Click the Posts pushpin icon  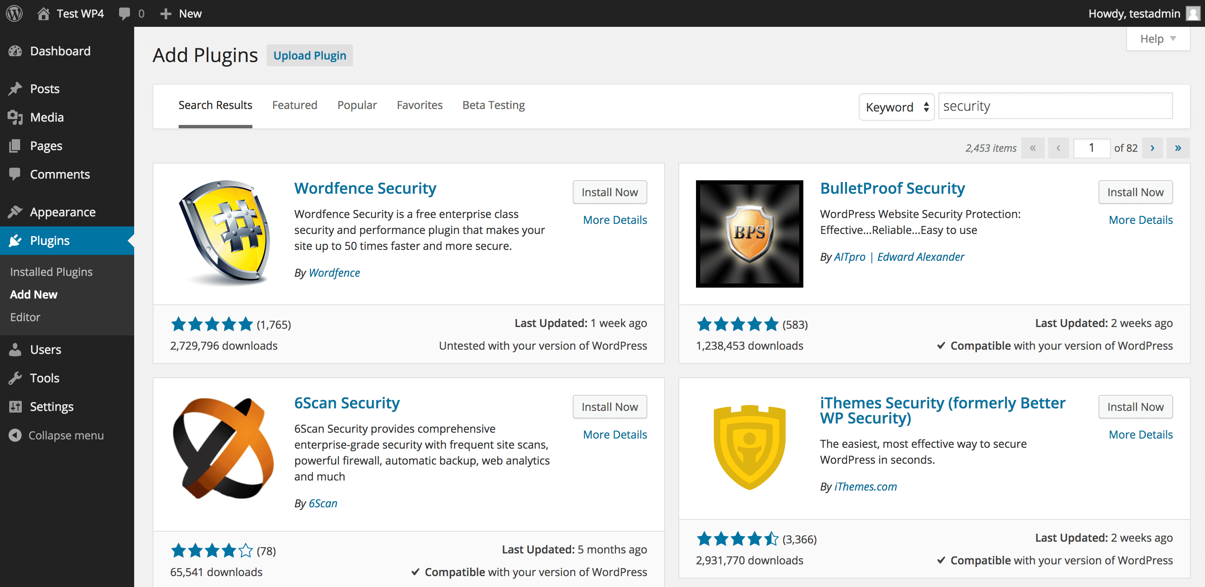[15, 89]
